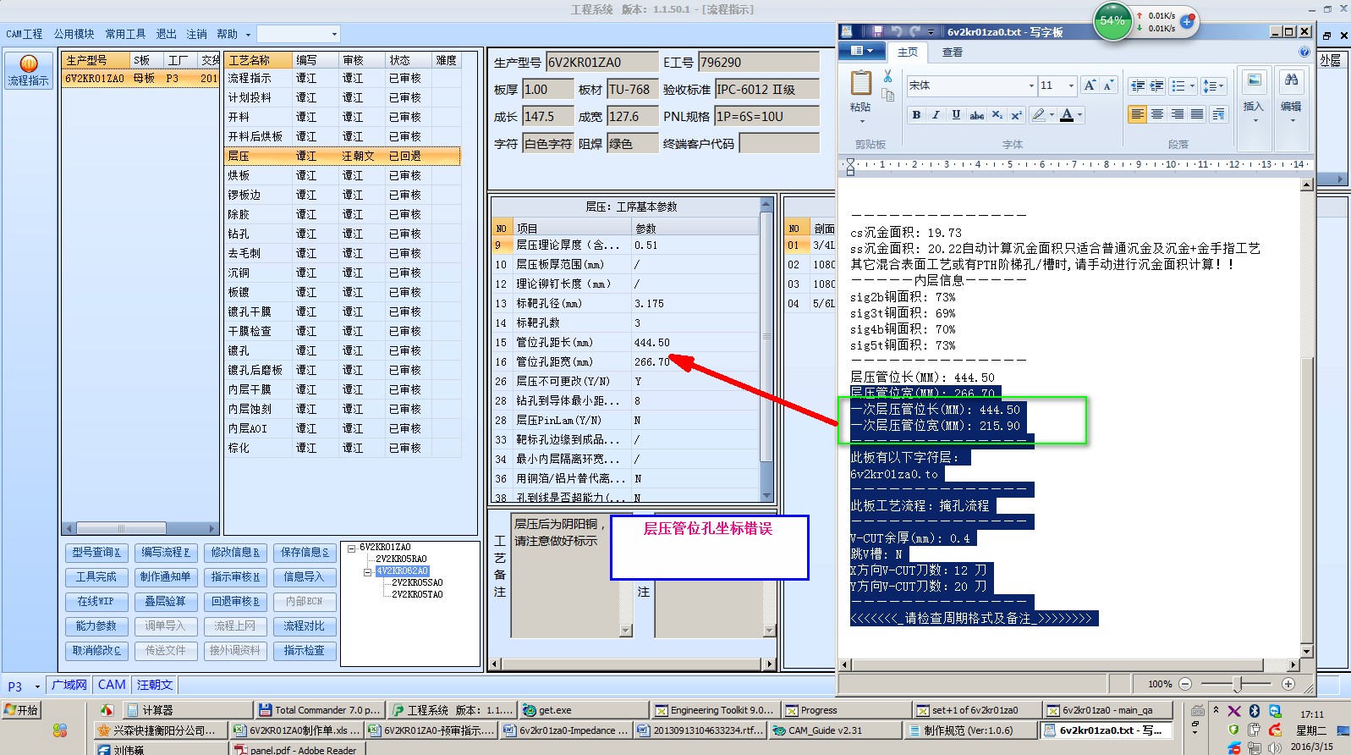1351x755 pixels.
Task: Justify the text alignment
Action: (x=1196, y=114)
